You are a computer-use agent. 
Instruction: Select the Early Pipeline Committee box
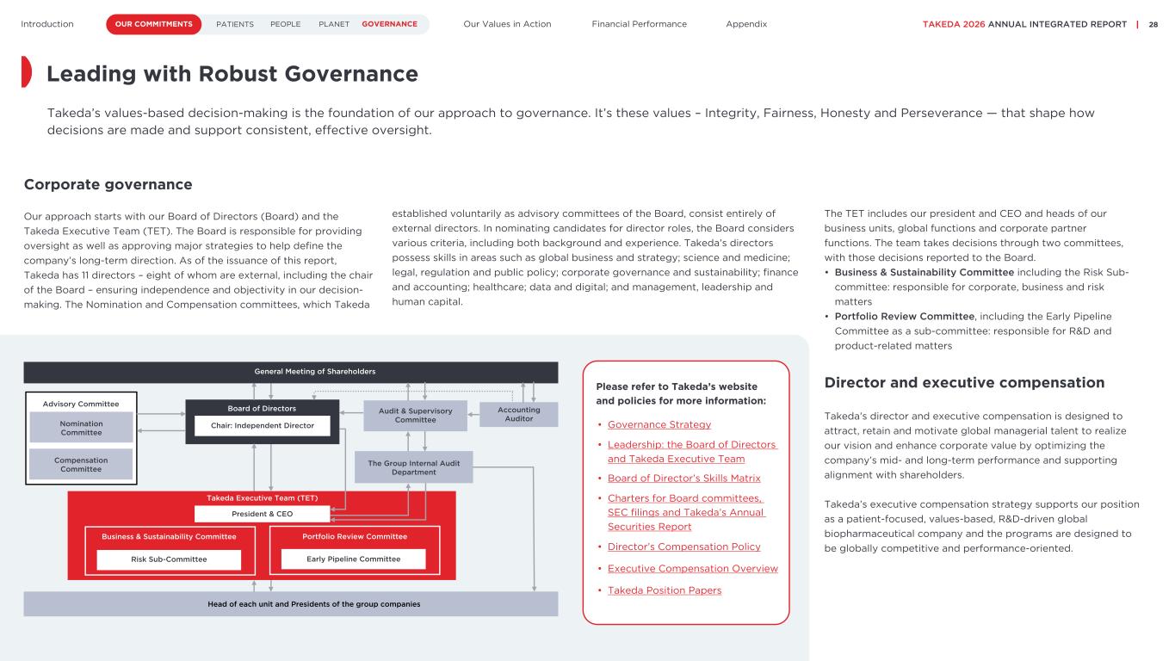click(354, 559)
